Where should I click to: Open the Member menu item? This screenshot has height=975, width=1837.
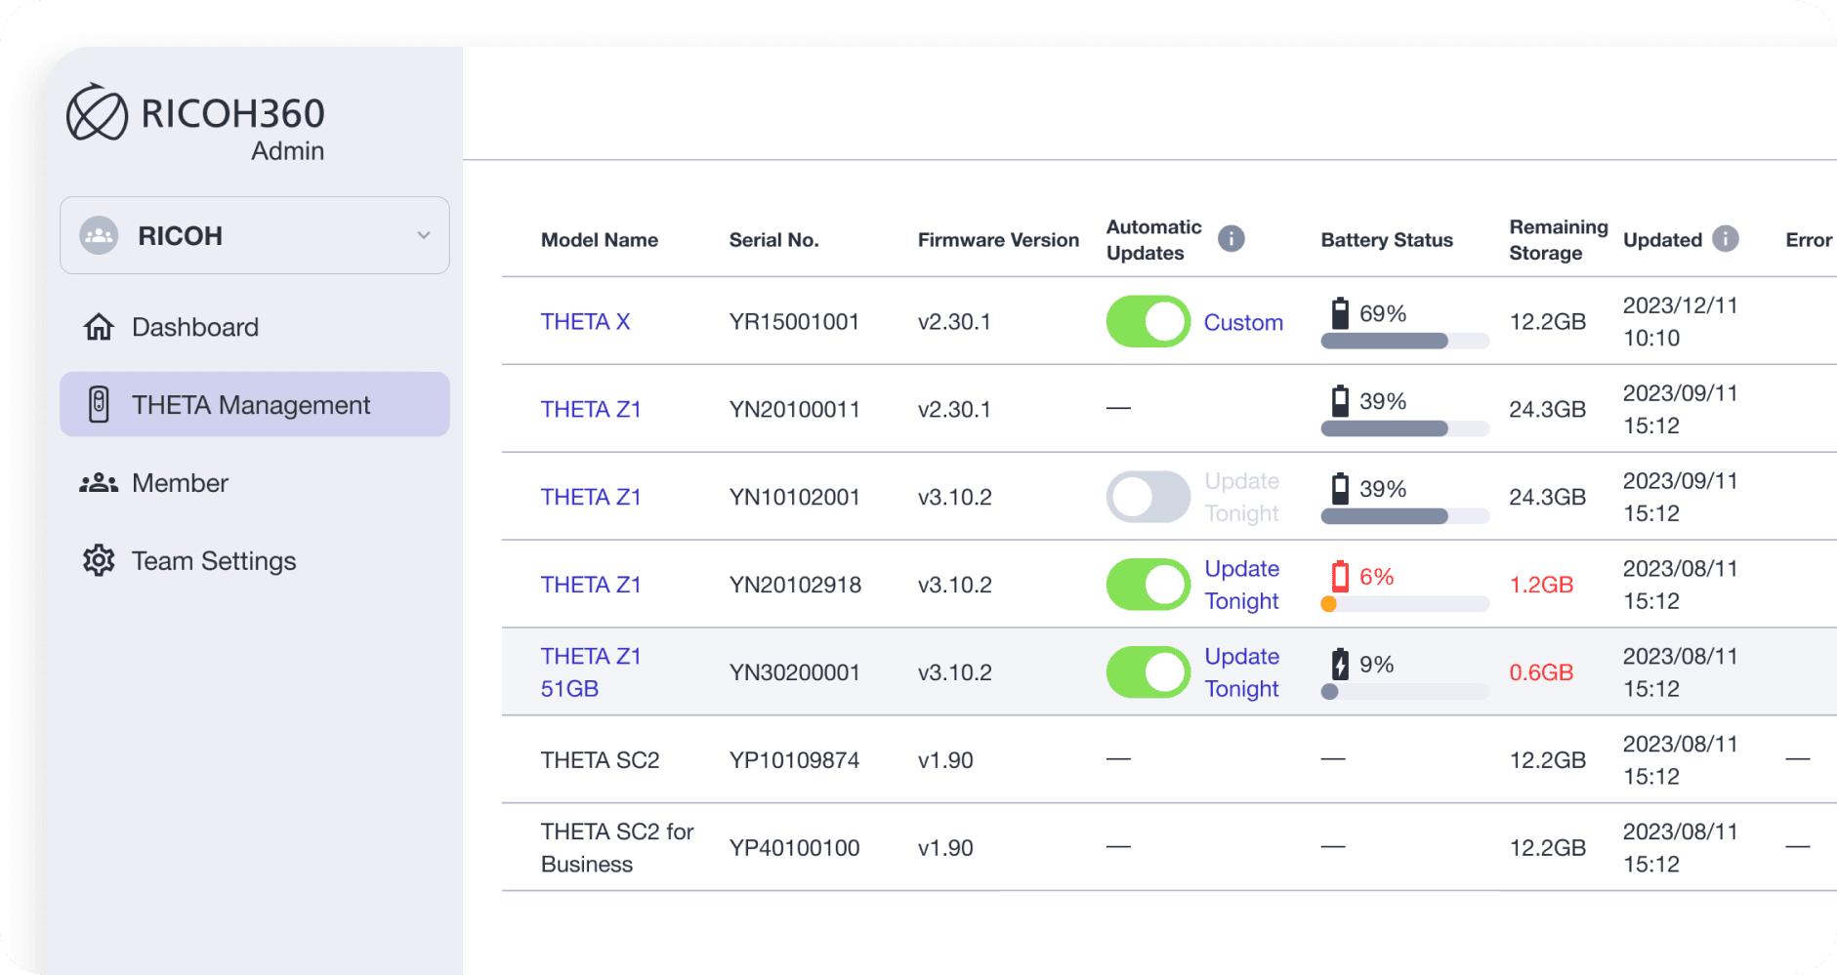pyautogui.click(x=180, y=483)
